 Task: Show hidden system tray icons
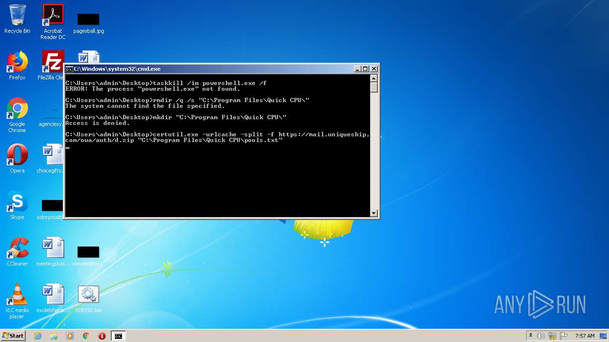tap(530, 336)
